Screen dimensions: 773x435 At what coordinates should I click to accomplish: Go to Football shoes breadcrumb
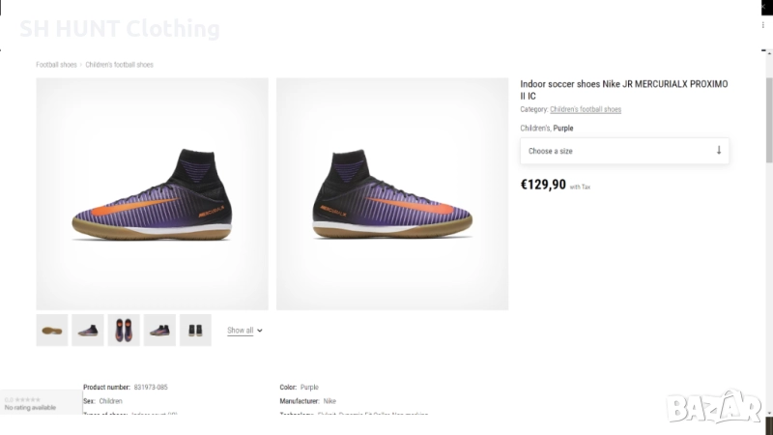56,65
